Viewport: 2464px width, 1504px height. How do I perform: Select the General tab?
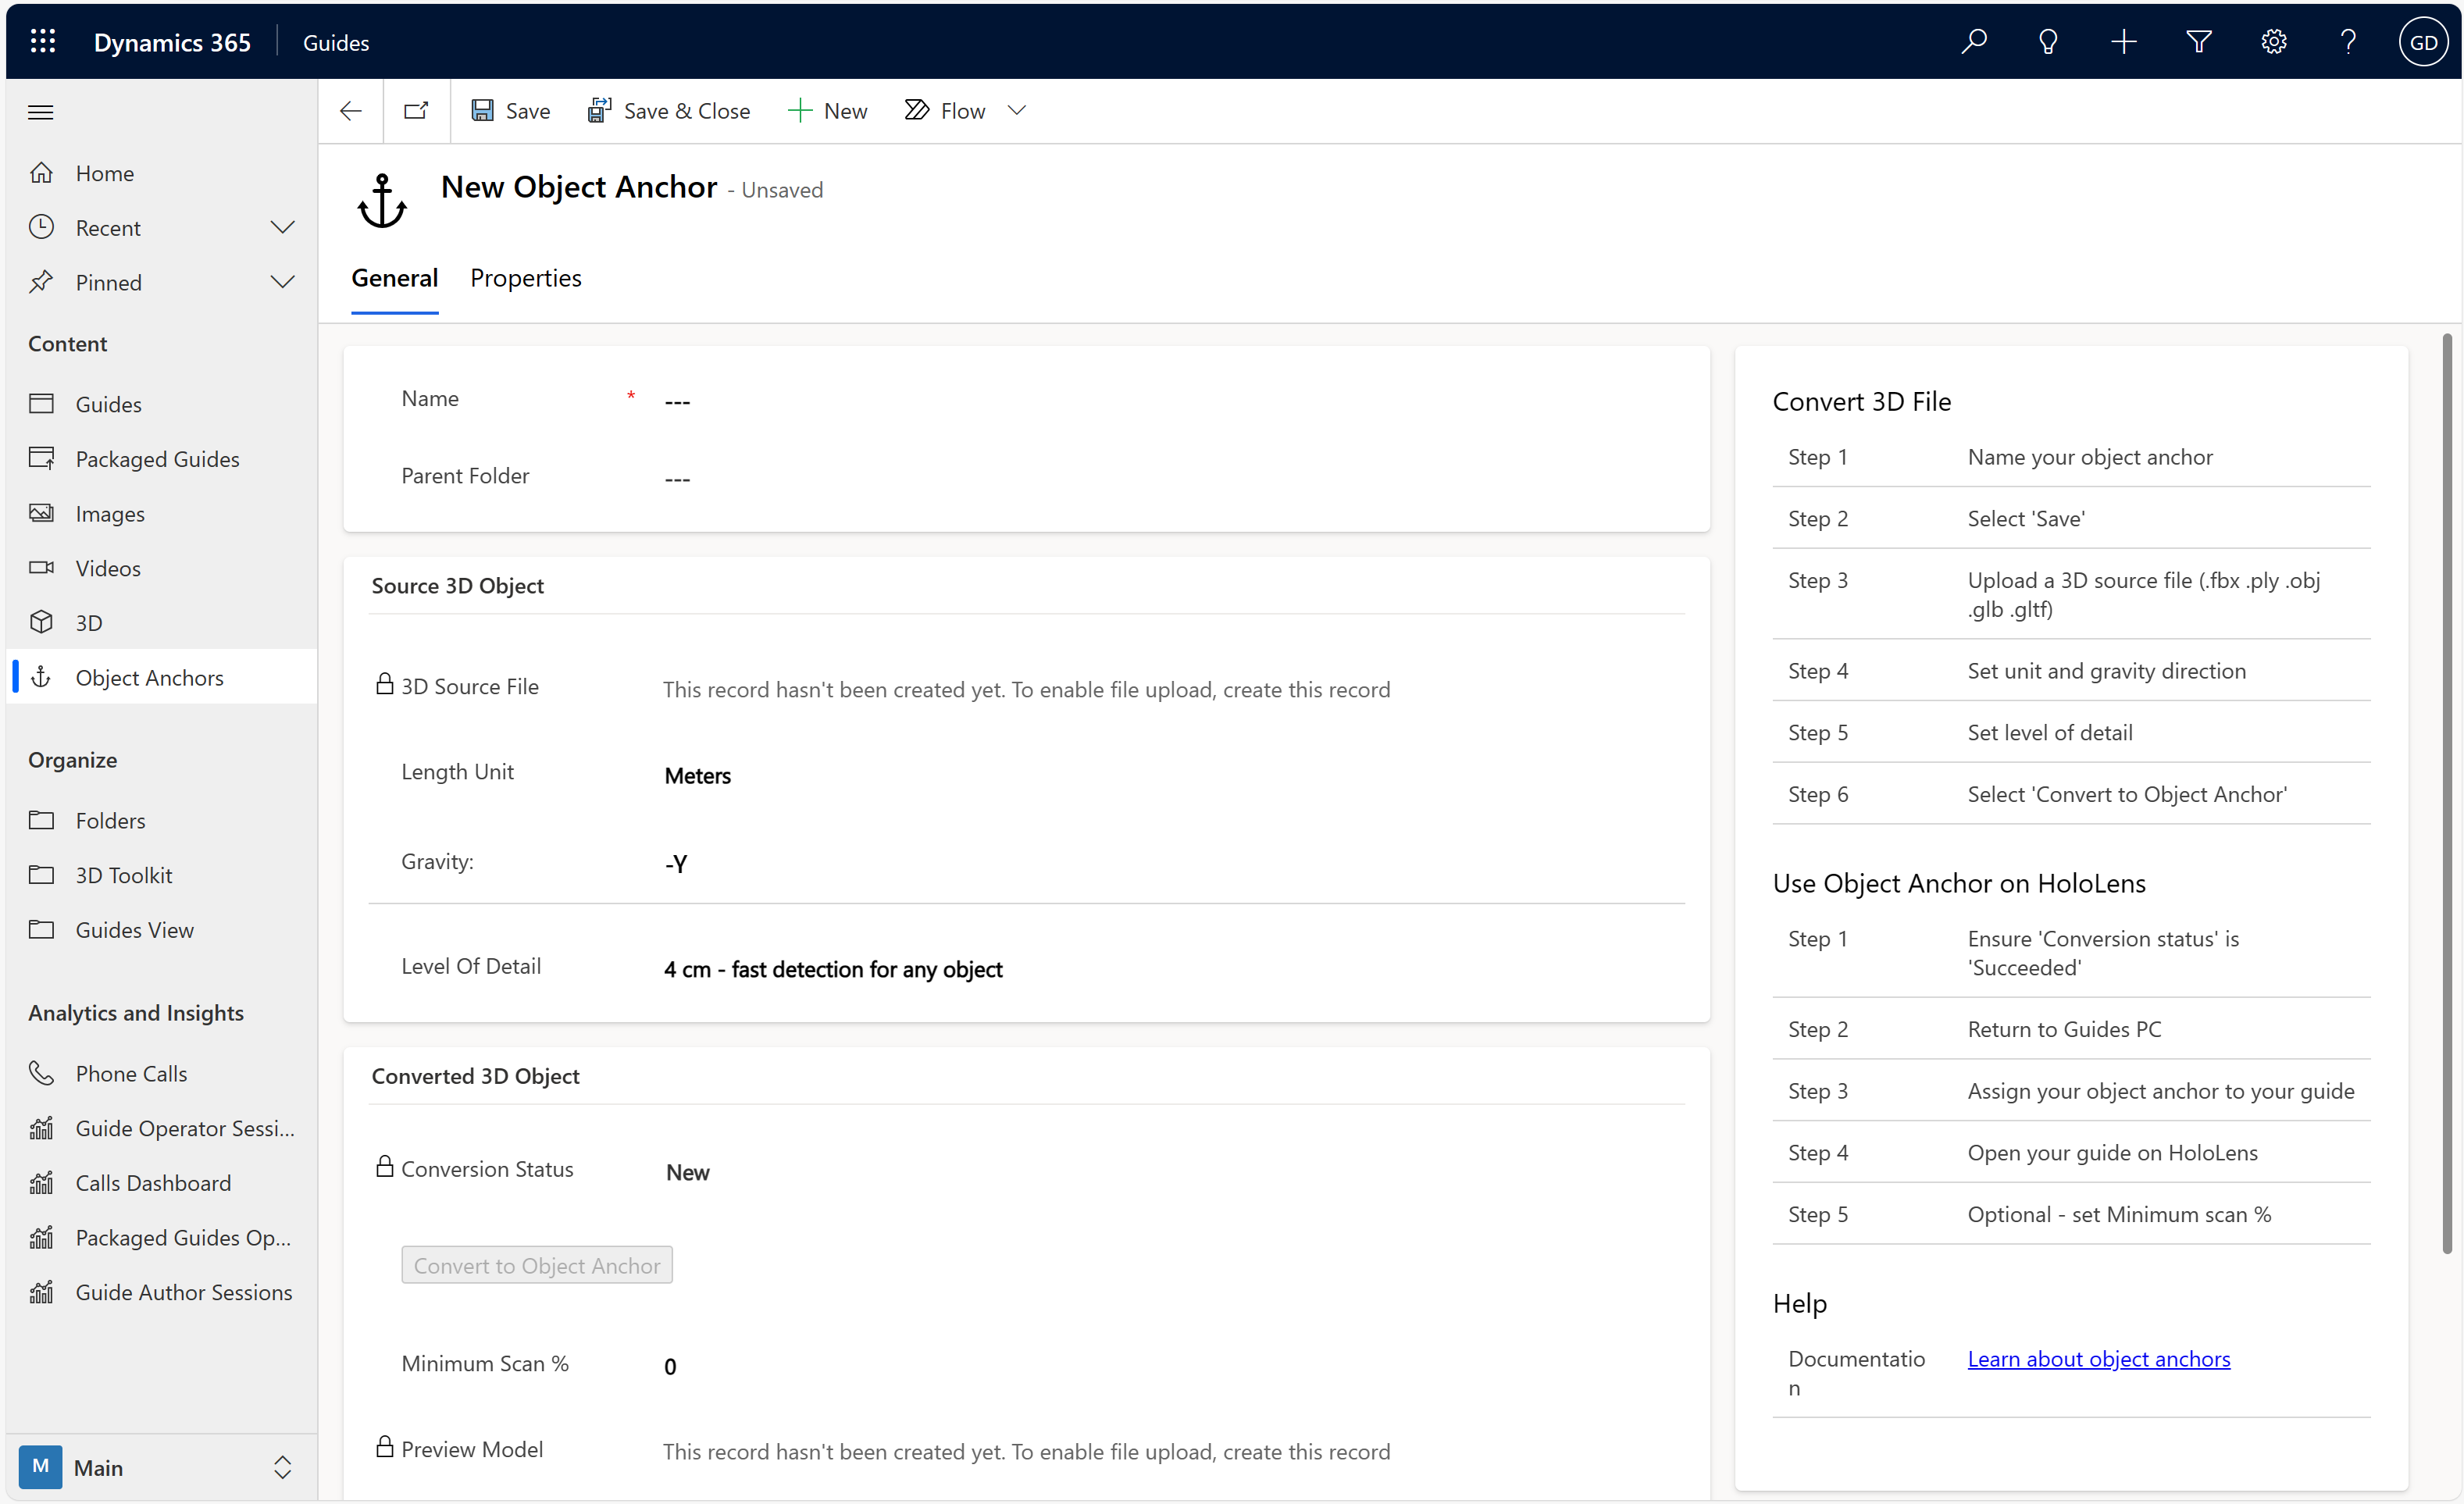394,278
